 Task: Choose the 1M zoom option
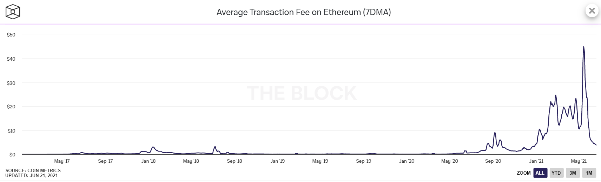(589, 173)
